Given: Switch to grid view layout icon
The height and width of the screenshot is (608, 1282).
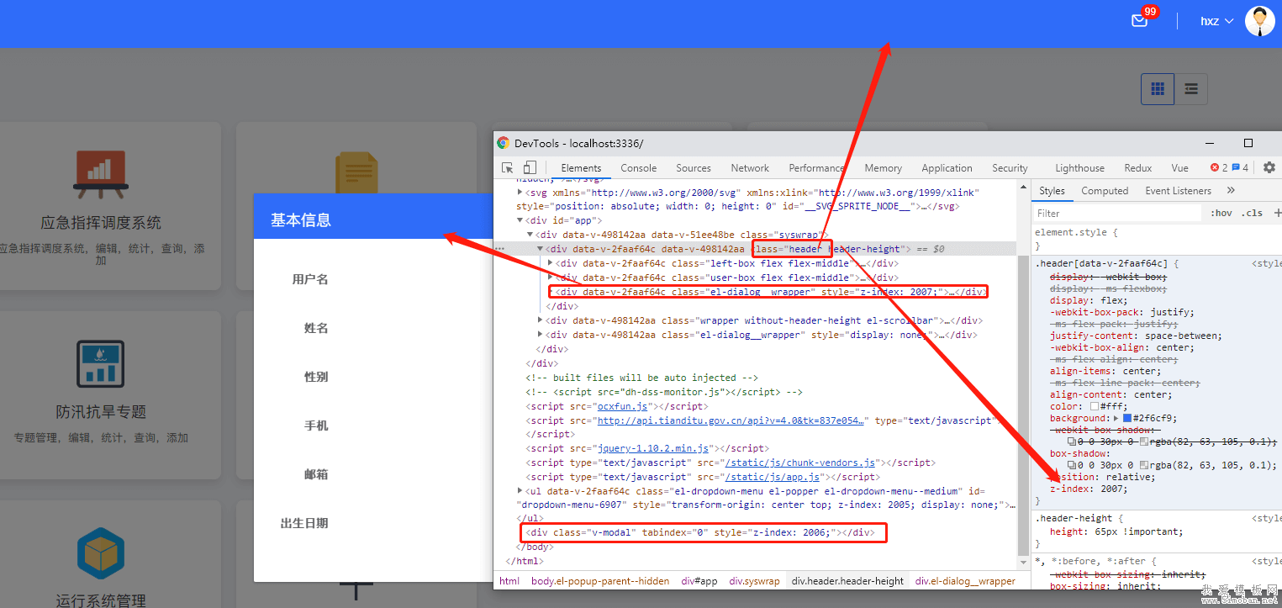Looking at the screenshot, I should 1157,88.
